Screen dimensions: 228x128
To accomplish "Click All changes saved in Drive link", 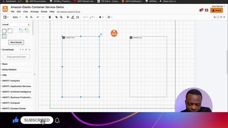I will click(x=68, y=12).
